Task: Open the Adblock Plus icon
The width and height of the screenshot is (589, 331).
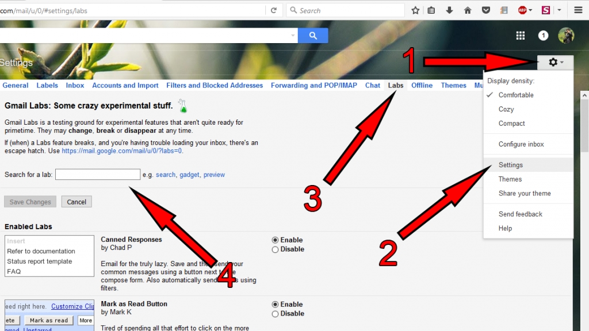Action: click(522, 10)
